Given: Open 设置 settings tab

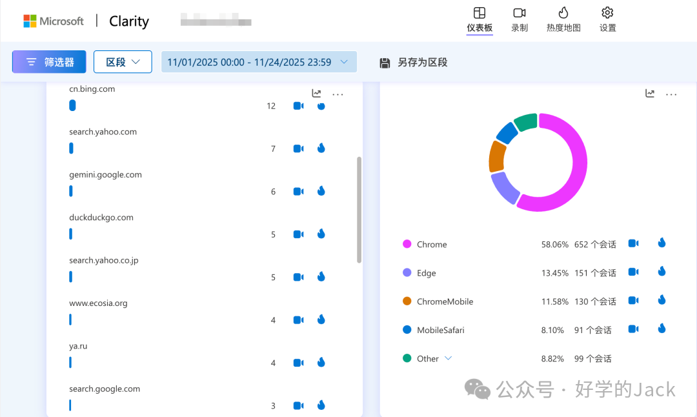Looking at the screenshot, I should coord(607,19).
